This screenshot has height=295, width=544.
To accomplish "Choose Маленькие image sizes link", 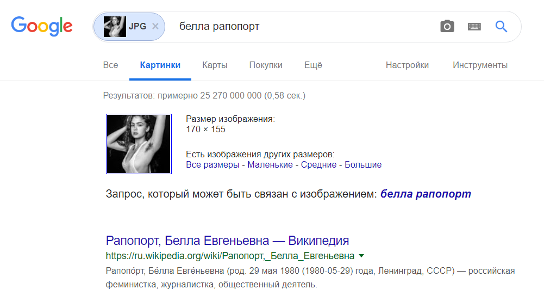I will [270, 164].
